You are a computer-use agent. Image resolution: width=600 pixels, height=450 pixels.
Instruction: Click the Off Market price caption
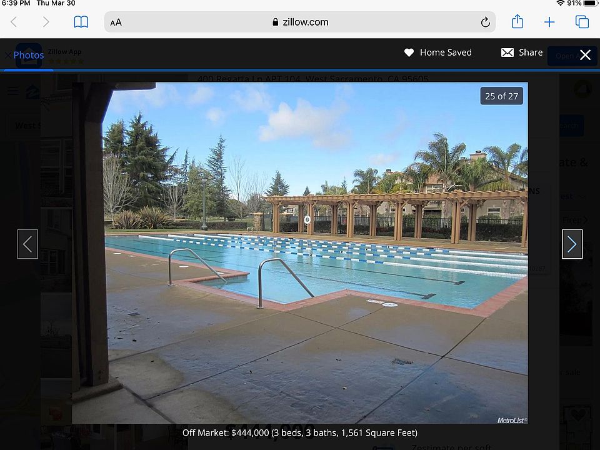[x=299, y=432]
